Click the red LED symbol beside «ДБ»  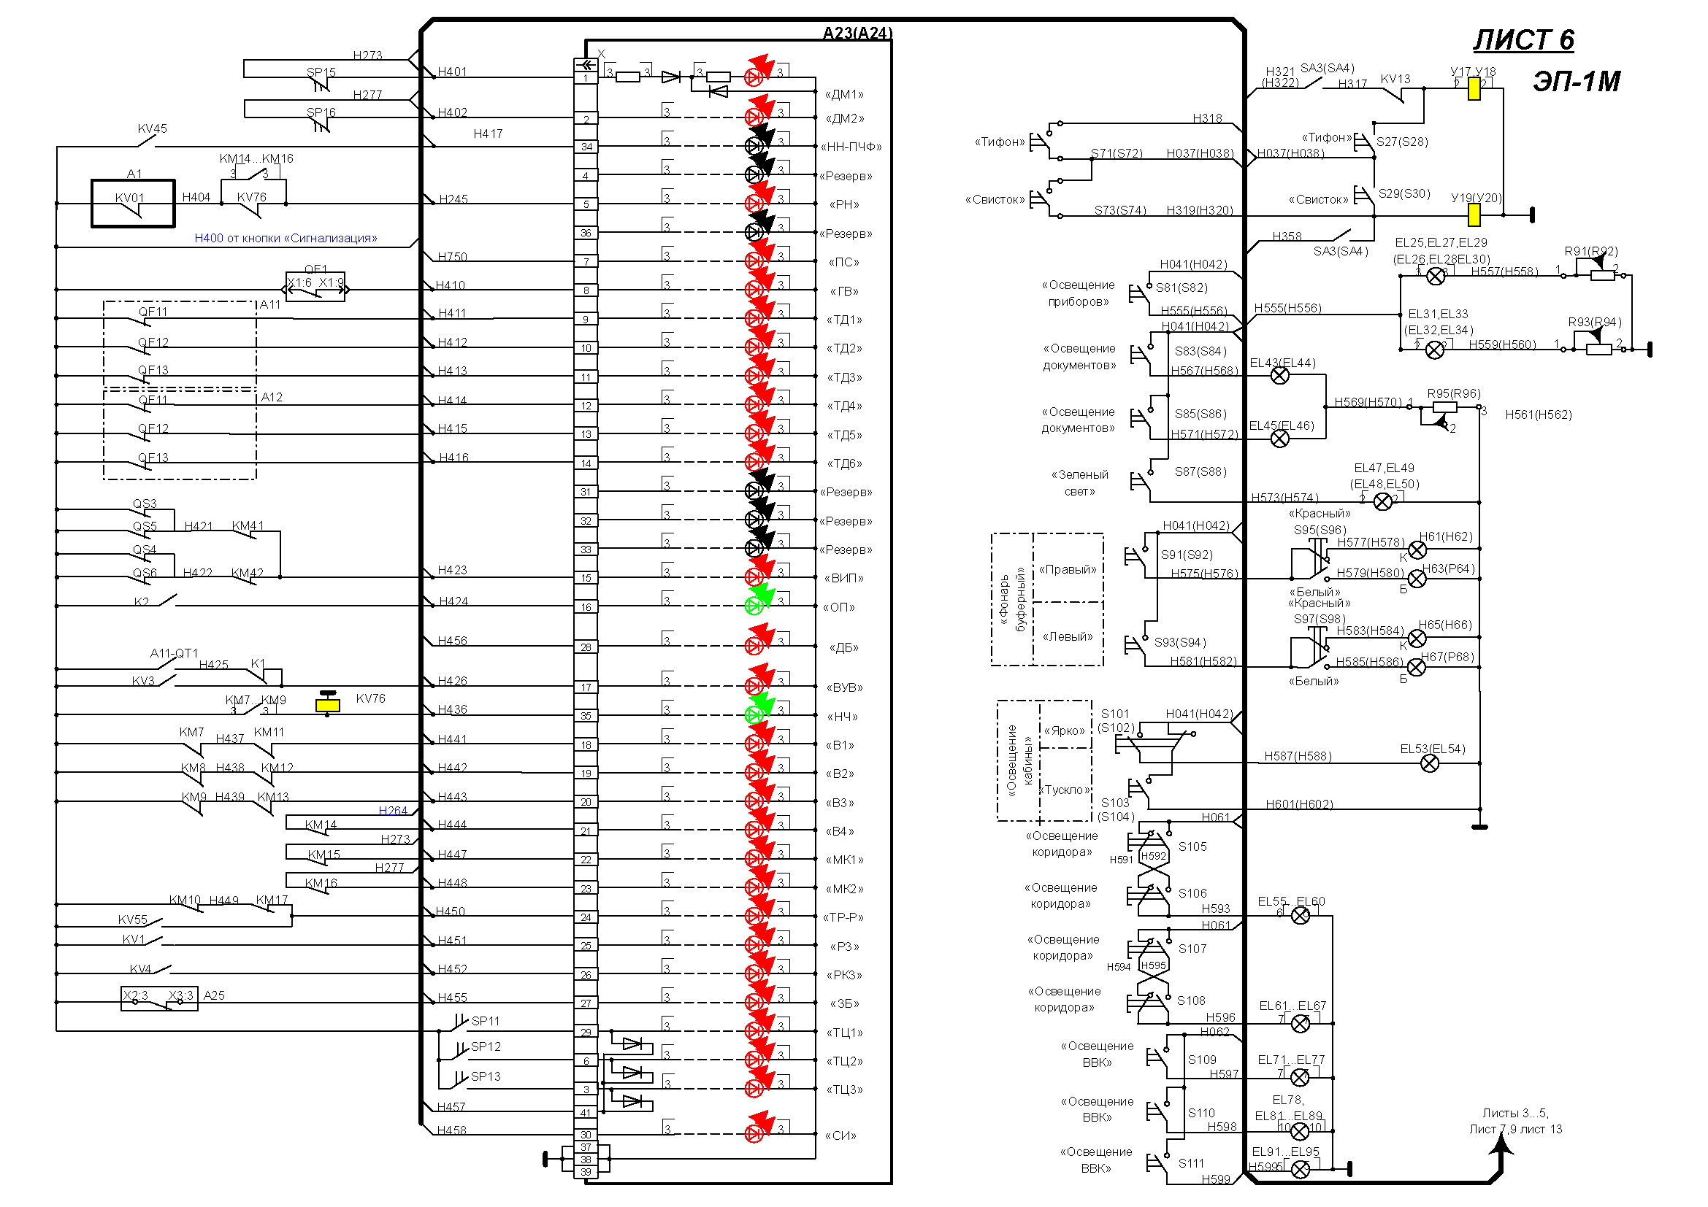pos(754,646)
